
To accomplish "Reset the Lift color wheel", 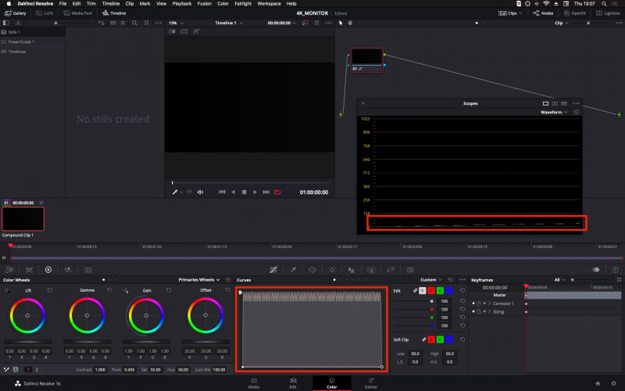I will pos(50,289).
